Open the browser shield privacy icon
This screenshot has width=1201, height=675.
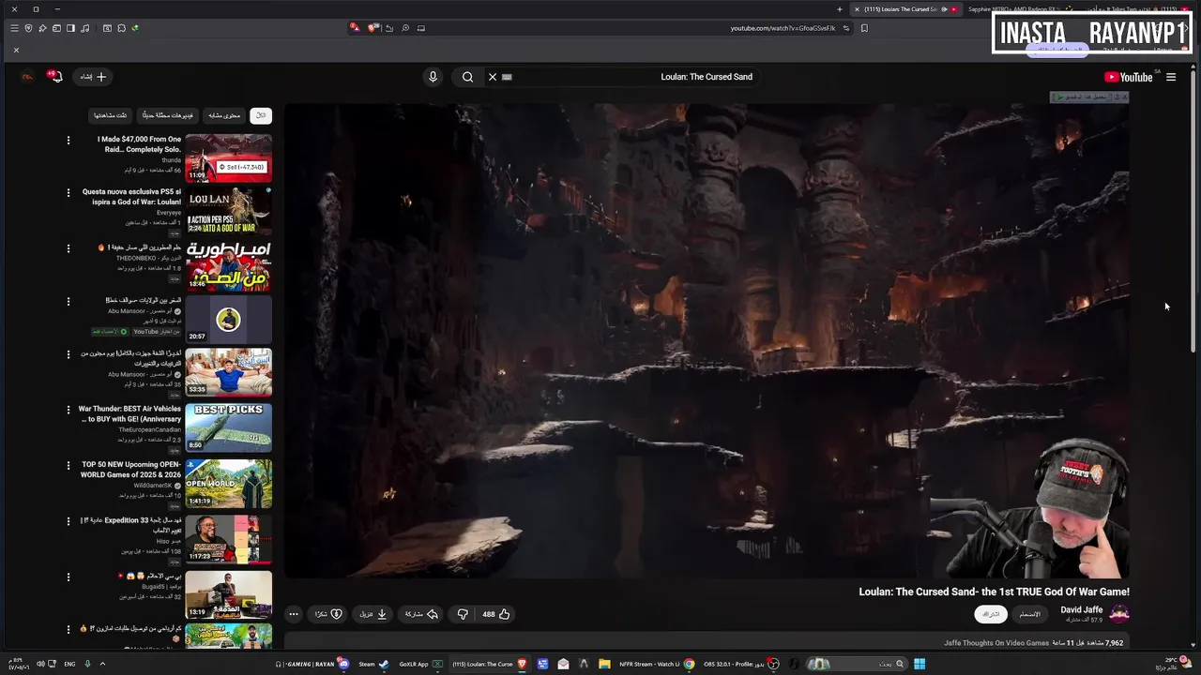point(28,28)
